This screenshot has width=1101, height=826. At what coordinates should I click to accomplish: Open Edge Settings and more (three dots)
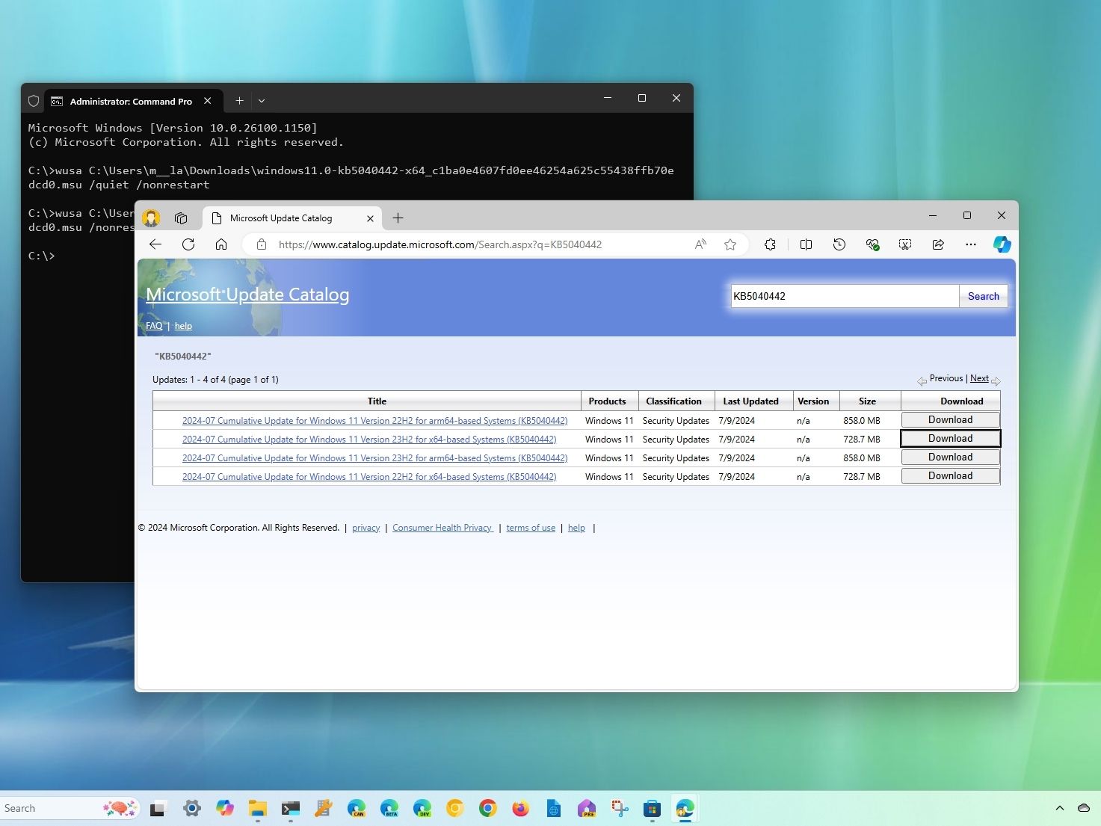(971, 244)
